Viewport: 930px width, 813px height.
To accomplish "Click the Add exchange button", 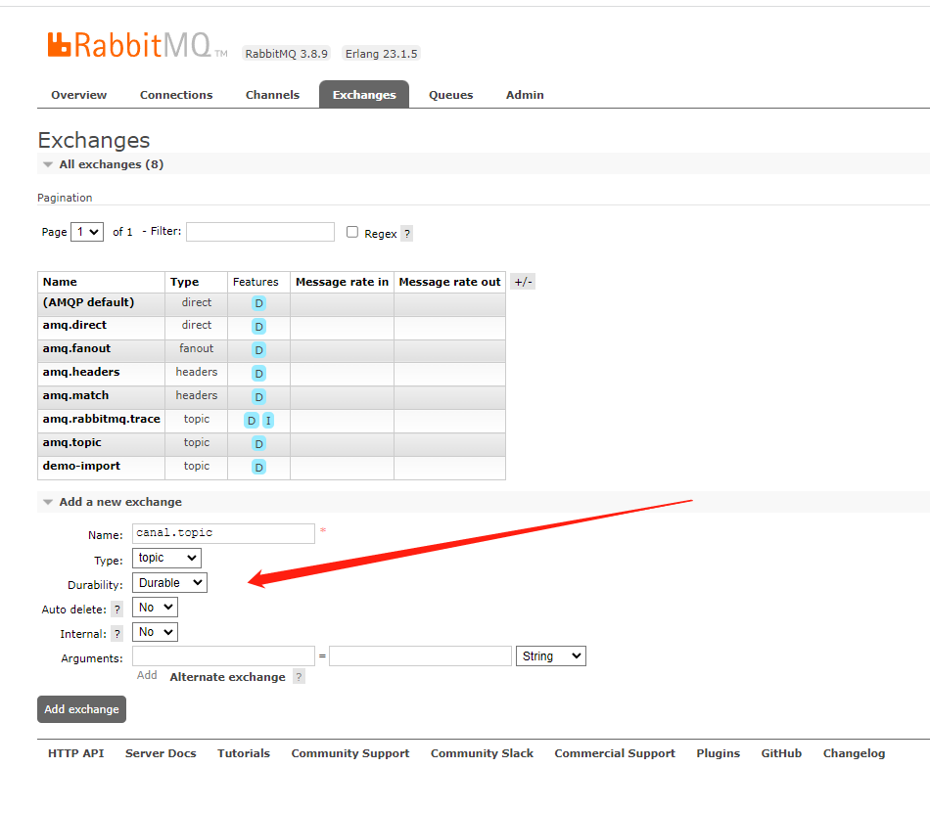I will (82, 709).
